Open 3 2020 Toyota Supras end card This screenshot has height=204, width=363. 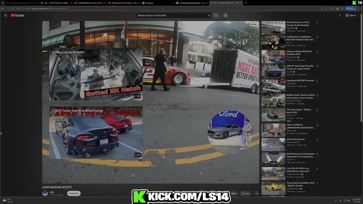click(96, 133)
